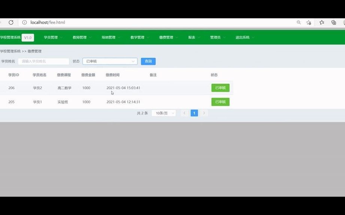Click page number 1 in pagination
345x215 pixels.
[x=194, y=113]
